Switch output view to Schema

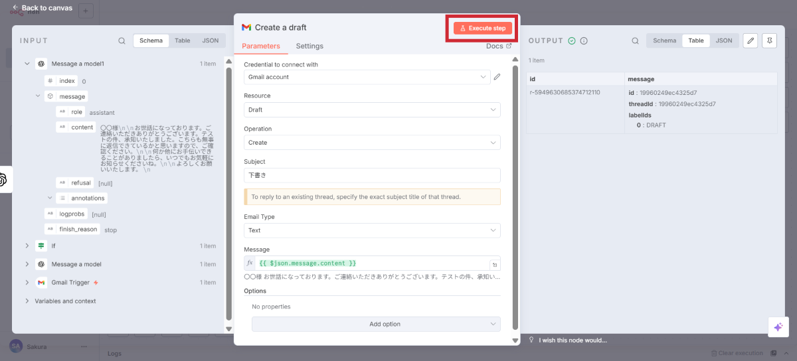(x=664, y=40)
